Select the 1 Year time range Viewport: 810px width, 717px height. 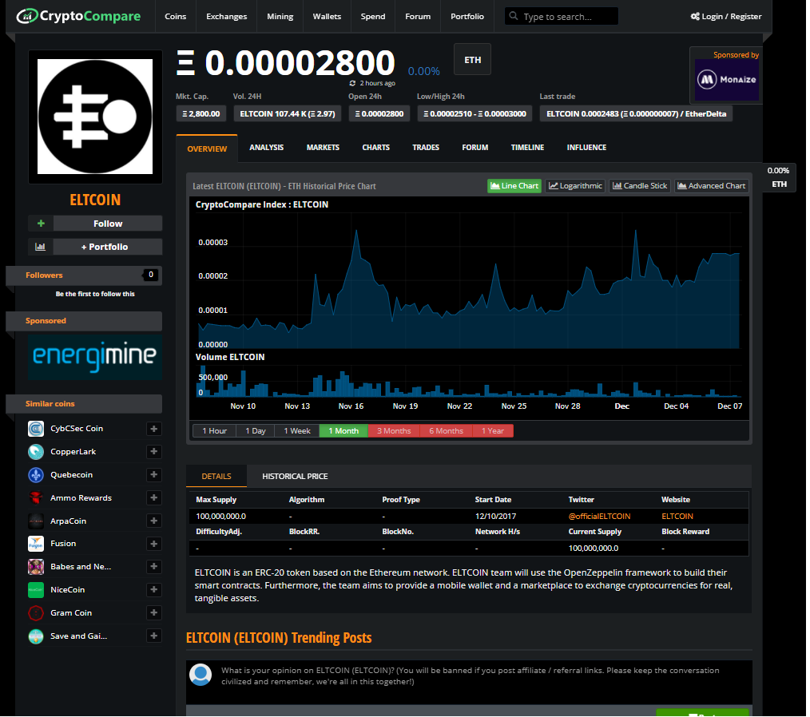pos(493,431)
